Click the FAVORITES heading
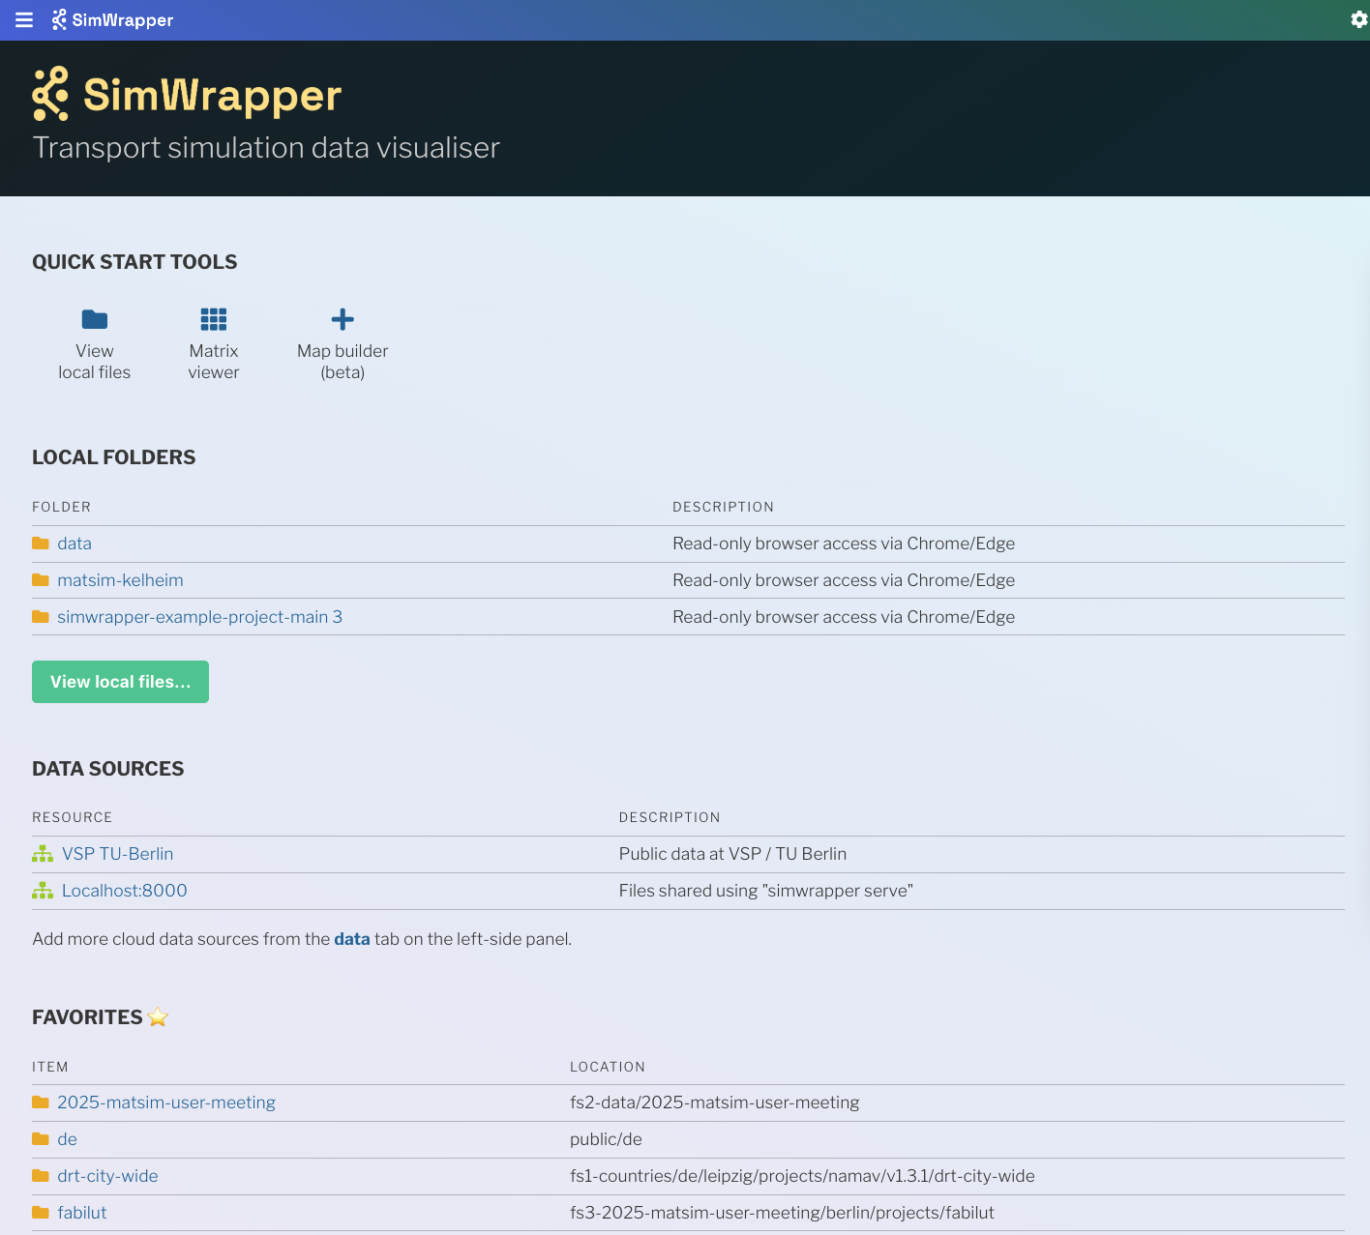Image resolution: width=1370 pixels, height=1235 pixels. (x=87, y=1017)
